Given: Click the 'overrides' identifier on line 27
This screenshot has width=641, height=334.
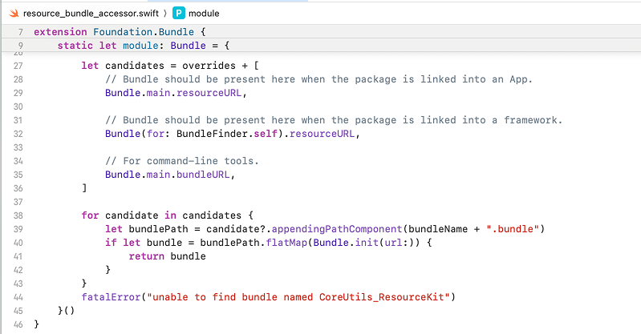Looking at the screenshot, I should point(209,66).
